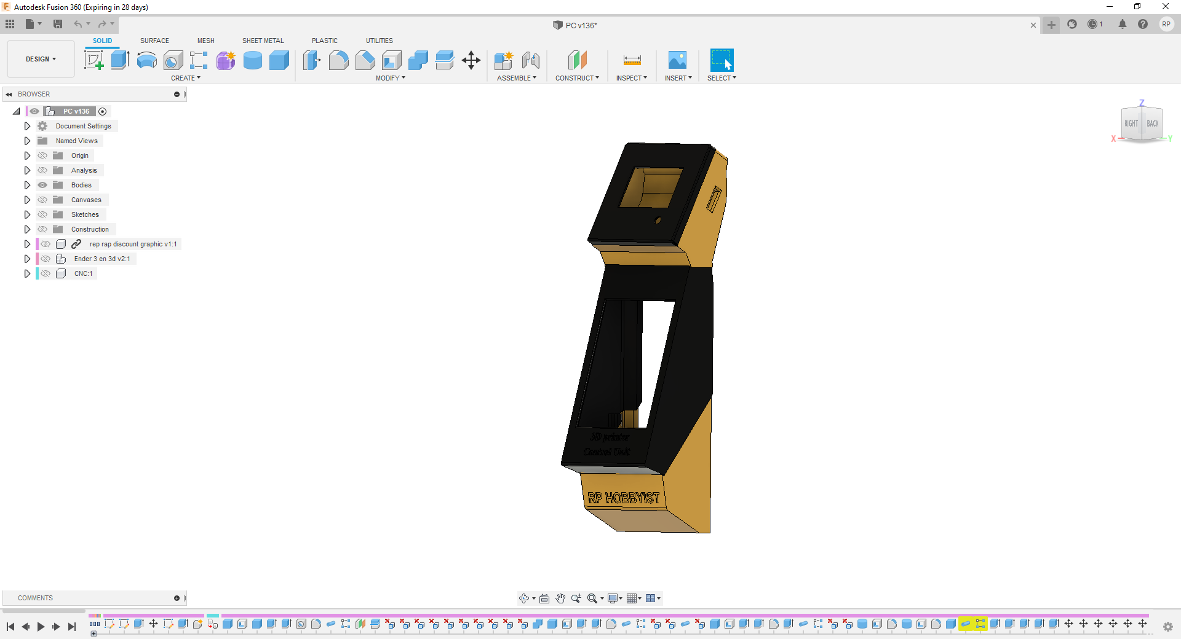1181x639 pixels.
Task: Show the Canvases folder
Action: [42, 200]
